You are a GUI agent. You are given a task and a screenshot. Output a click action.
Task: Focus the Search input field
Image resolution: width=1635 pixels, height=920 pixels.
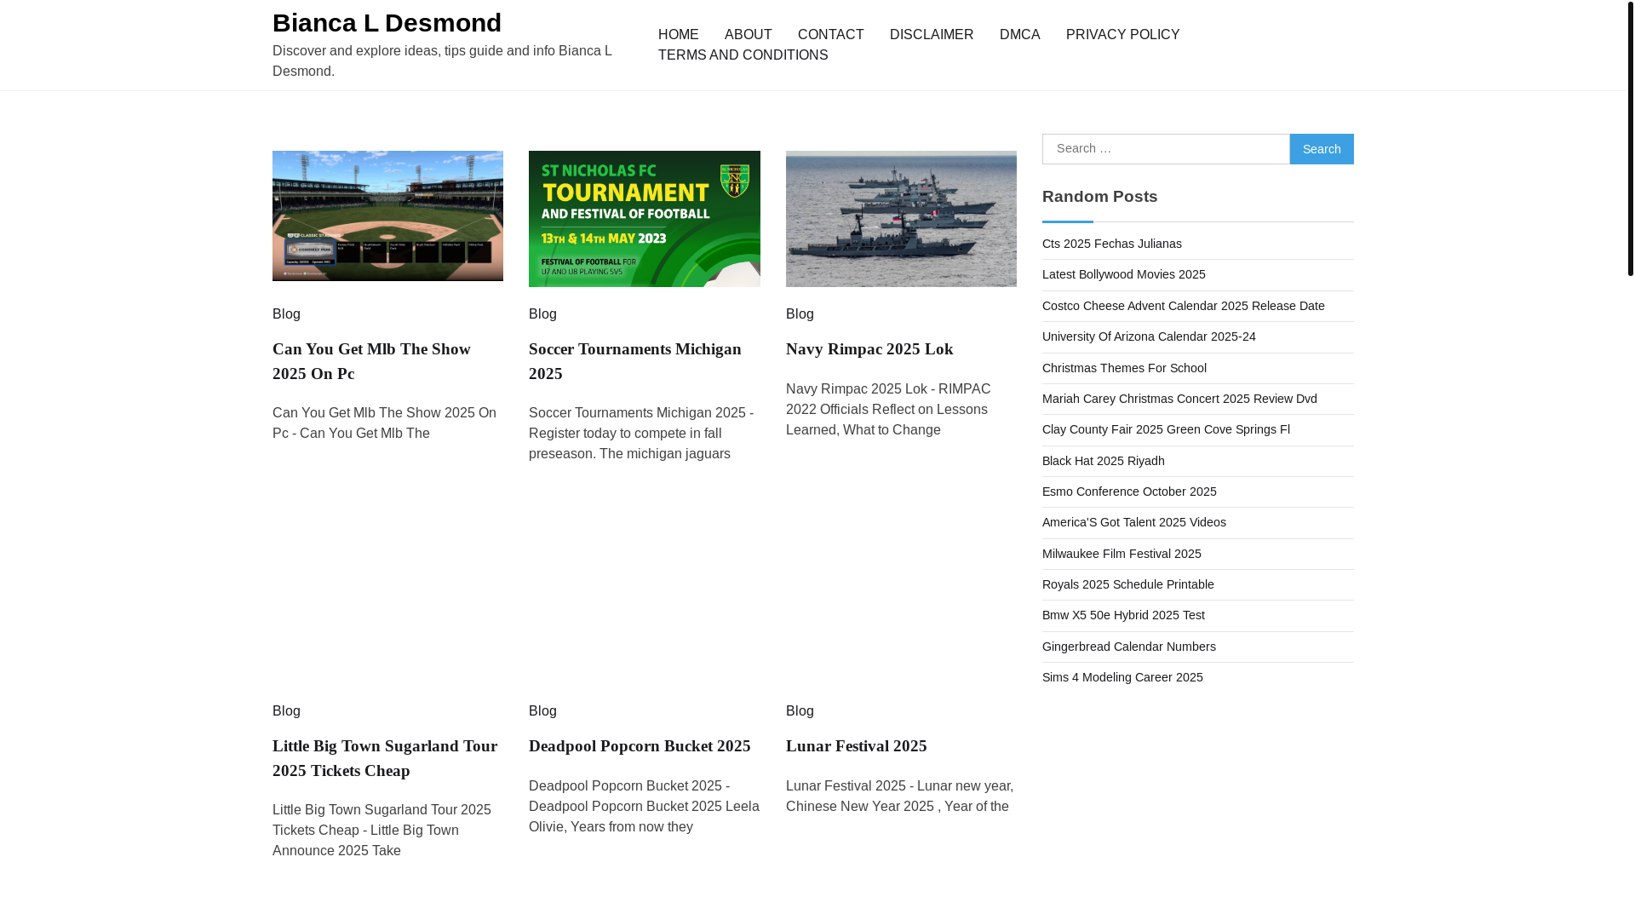(1166, 149)
